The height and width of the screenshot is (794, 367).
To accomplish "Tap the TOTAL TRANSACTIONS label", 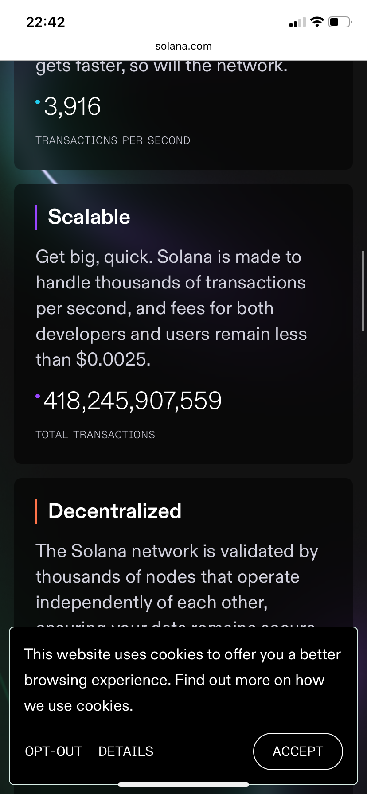I will (95, 435).
